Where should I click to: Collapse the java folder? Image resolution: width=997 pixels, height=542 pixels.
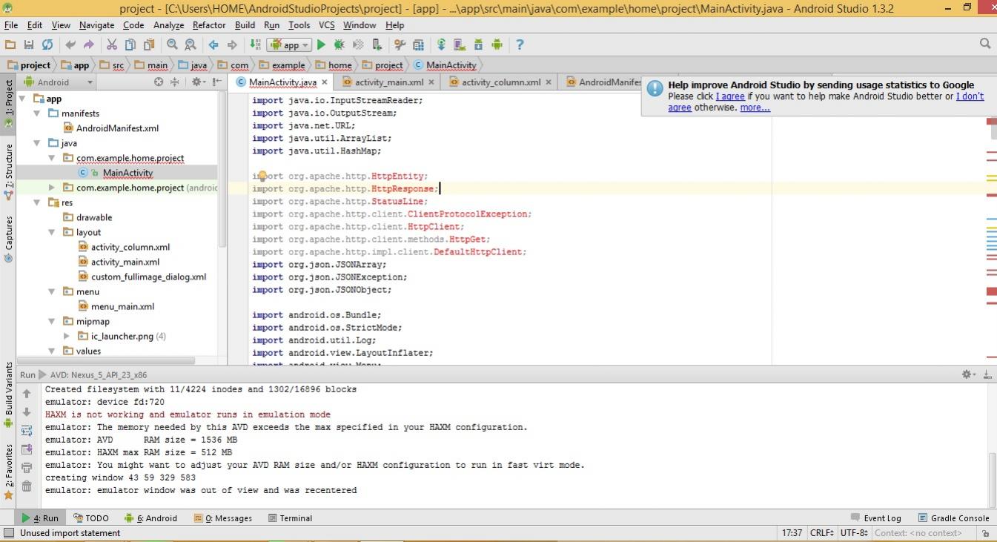37,143
